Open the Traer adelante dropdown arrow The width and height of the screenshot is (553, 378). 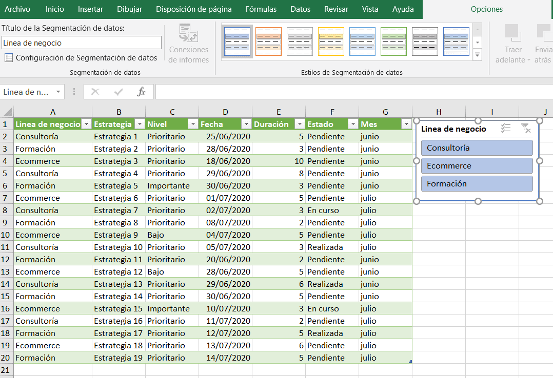click(529, 60)
